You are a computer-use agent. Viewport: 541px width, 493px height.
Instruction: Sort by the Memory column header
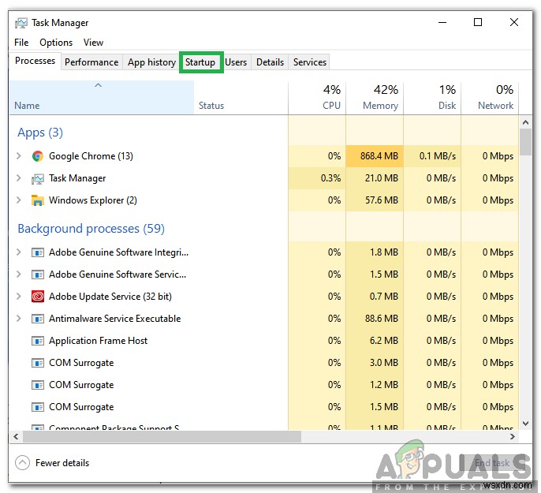pos(375,98)
